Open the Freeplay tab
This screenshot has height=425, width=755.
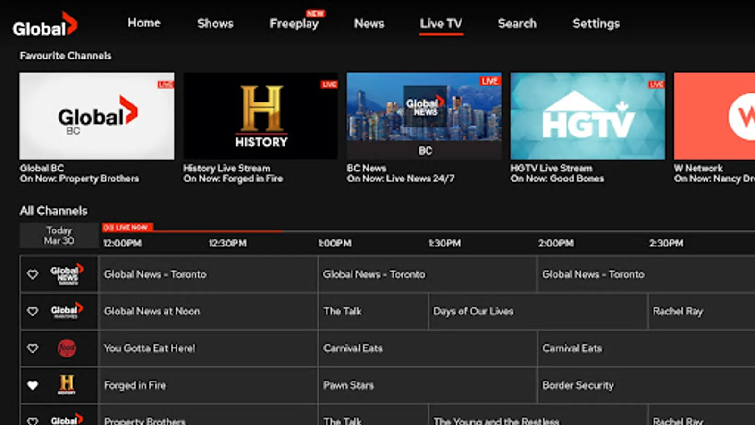[x=294, y=24]
